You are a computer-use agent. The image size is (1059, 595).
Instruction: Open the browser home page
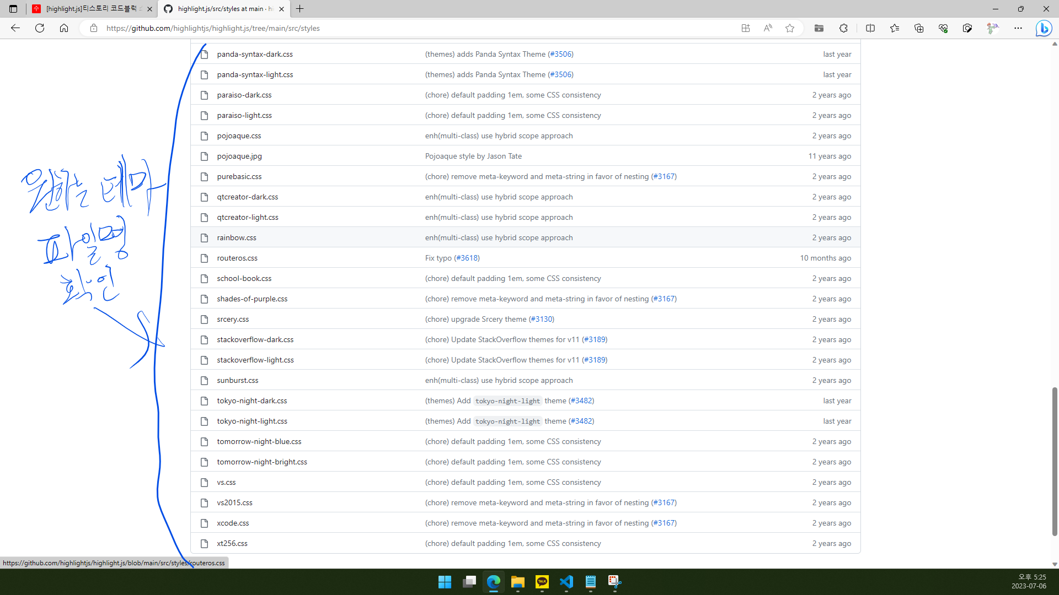(x=64, y=28)
